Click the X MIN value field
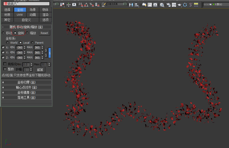Image resolution: width=229 pixels, height=148 pixels. [x=20, y=47]
